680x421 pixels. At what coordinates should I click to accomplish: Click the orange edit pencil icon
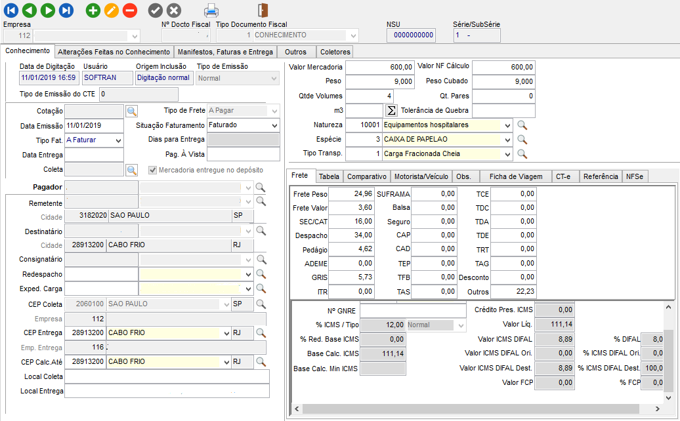(x=112, y=10)
